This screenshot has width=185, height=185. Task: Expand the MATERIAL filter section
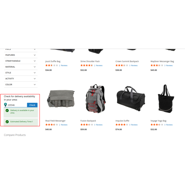point(21,67)
